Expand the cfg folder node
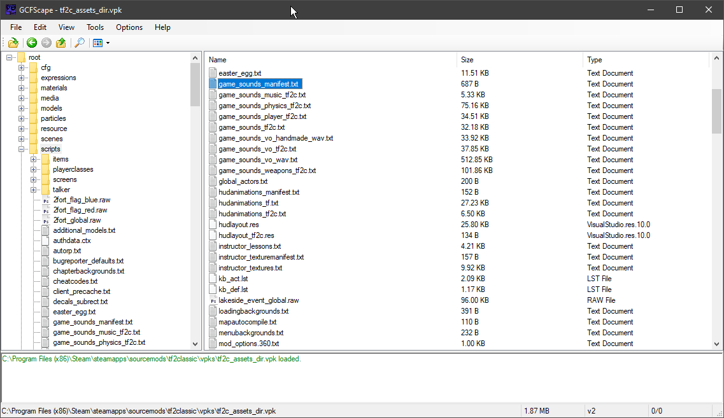The height and width of the screenshot is (418, 724). pos(21,68)
